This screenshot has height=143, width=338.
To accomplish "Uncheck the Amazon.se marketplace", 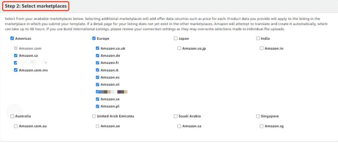I will pos(98,99).
